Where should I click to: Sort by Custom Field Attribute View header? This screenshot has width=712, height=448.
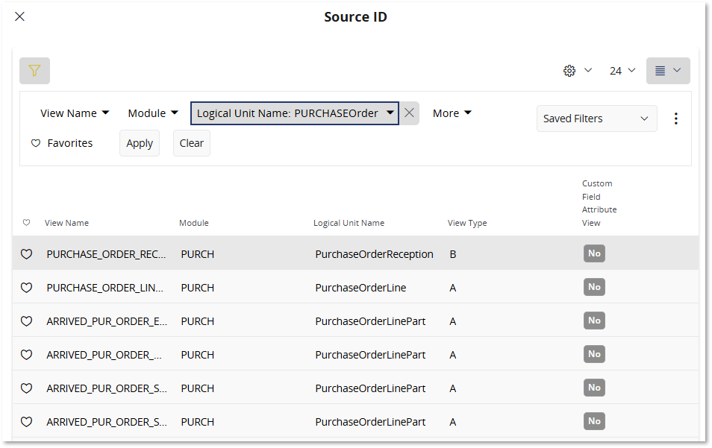(x=599, y=204)
